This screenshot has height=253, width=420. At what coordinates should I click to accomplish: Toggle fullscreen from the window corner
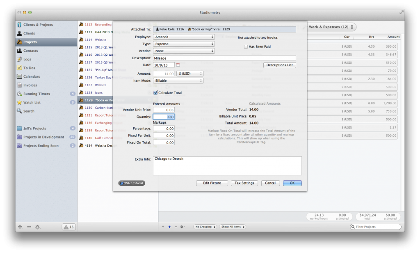(x=401, y=12)
